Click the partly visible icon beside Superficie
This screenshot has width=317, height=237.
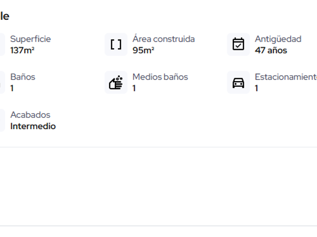[x=2, y=45]
